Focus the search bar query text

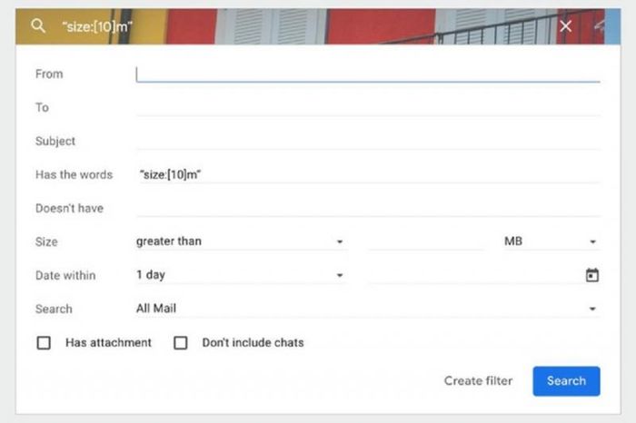pos(97,26)
